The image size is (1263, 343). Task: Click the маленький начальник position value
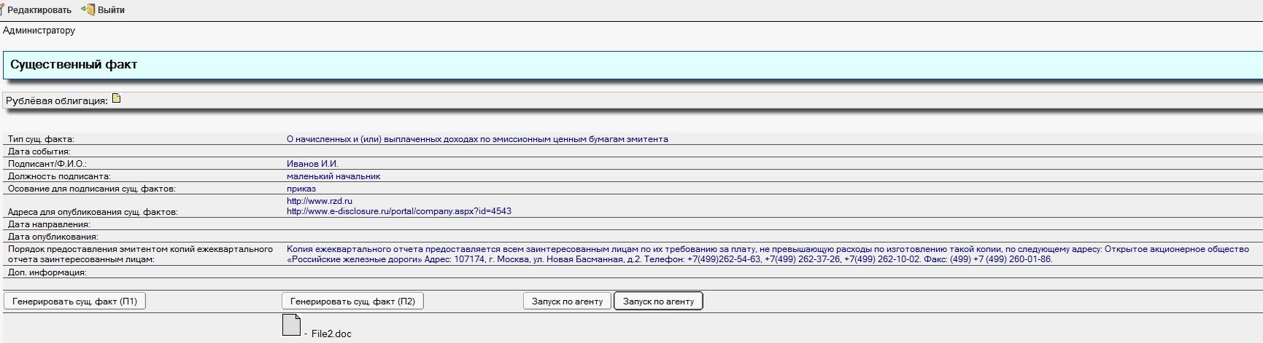333,176
